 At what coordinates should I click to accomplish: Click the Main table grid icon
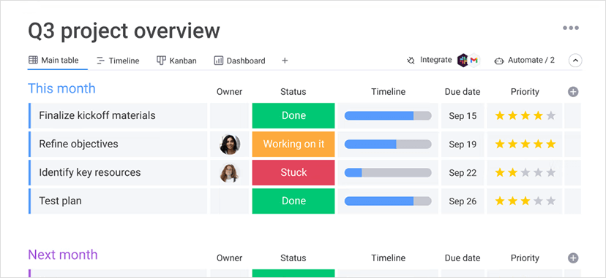[x=33, y=60]
